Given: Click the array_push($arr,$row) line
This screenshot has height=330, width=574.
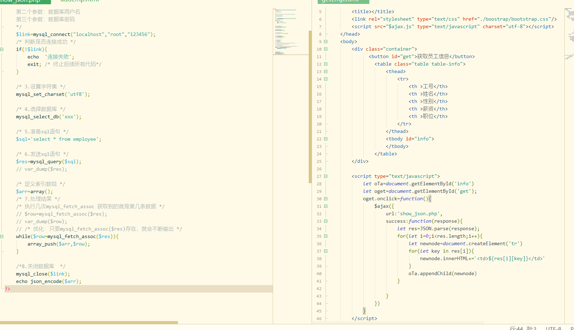Looking at the screenshot, I should [x=58, y=244].
